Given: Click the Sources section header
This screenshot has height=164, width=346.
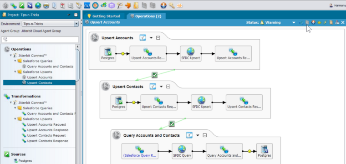Looking at the screenshot, I should pyautogui.click(x=18, y=154).
